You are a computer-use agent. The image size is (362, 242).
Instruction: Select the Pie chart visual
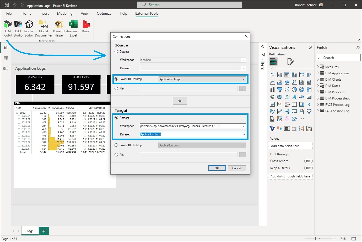[294, 89]
